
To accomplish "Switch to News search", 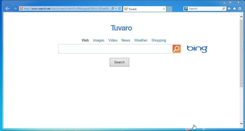I will [x=126, y=40].
